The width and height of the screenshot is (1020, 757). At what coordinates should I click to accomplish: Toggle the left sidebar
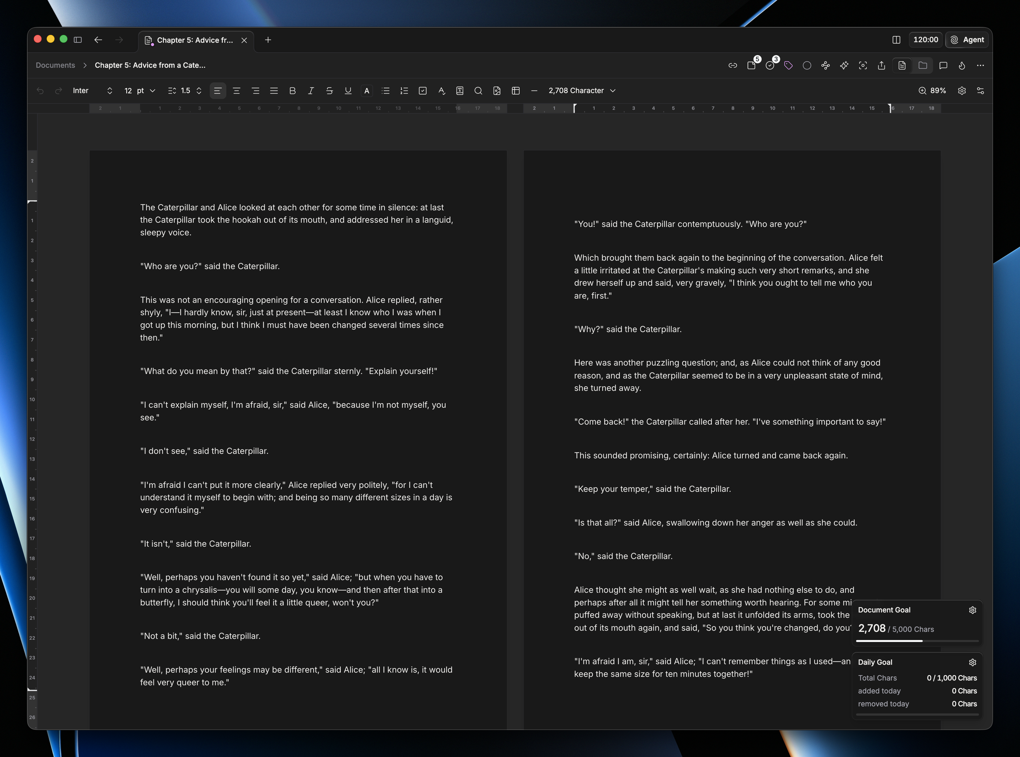[x=78, y=40]
